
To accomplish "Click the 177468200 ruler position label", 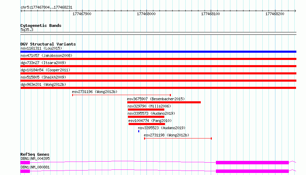I will (x=275, y=14).
